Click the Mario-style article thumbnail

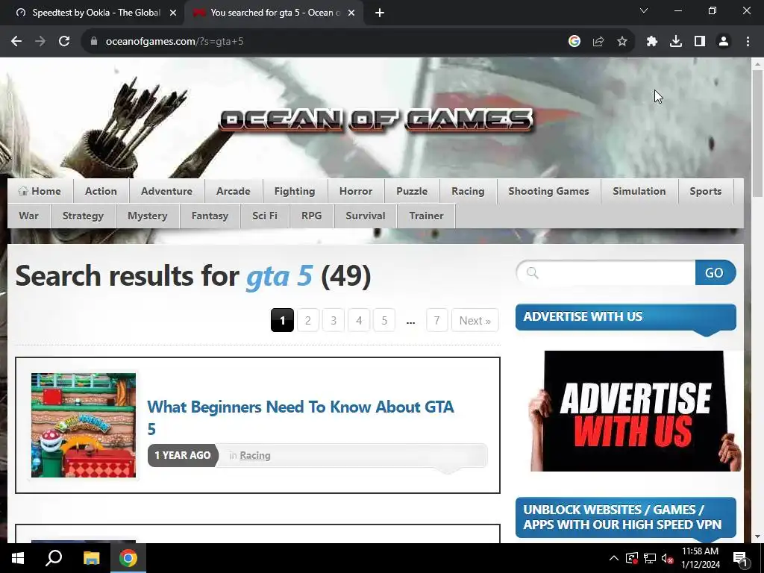click(84, 425)
